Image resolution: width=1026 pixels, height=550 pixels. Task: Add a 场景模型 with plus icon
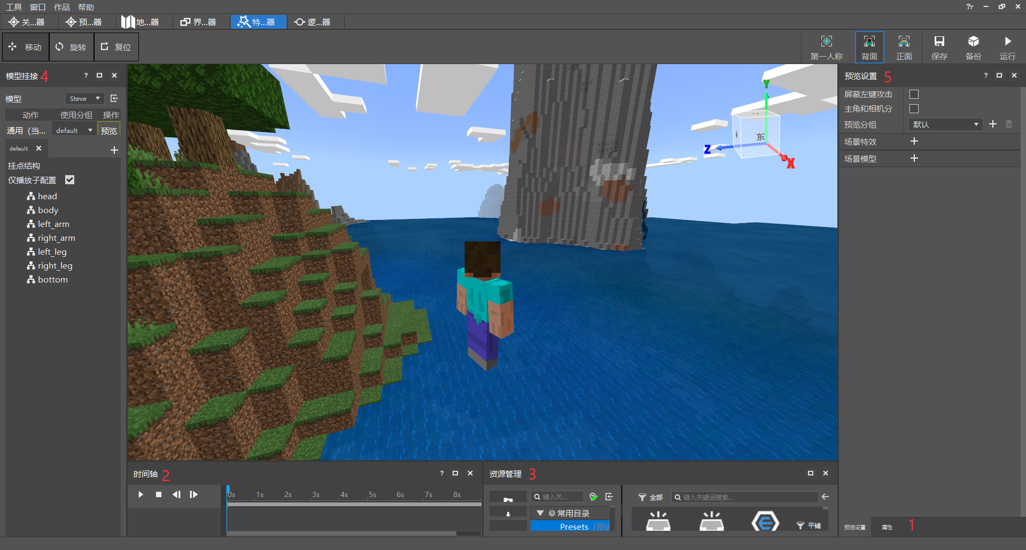click(x=914, y=158)
